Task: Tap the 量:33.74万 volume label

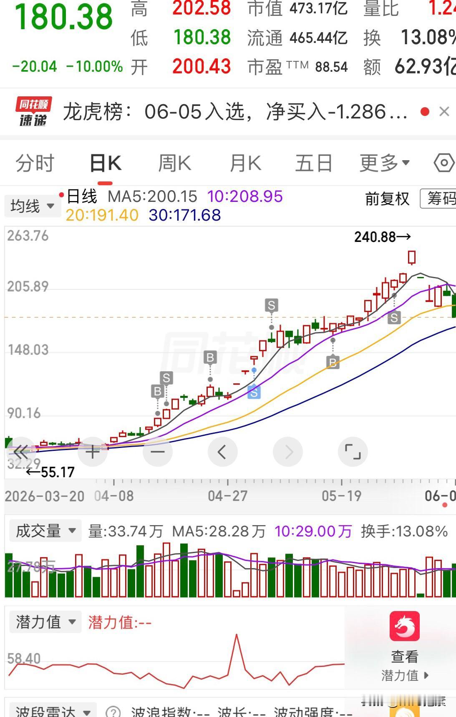Action: coord(125,531)
